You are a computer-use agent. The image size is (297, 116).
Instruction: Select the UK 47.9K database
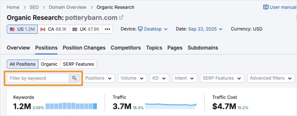[86, 29]
